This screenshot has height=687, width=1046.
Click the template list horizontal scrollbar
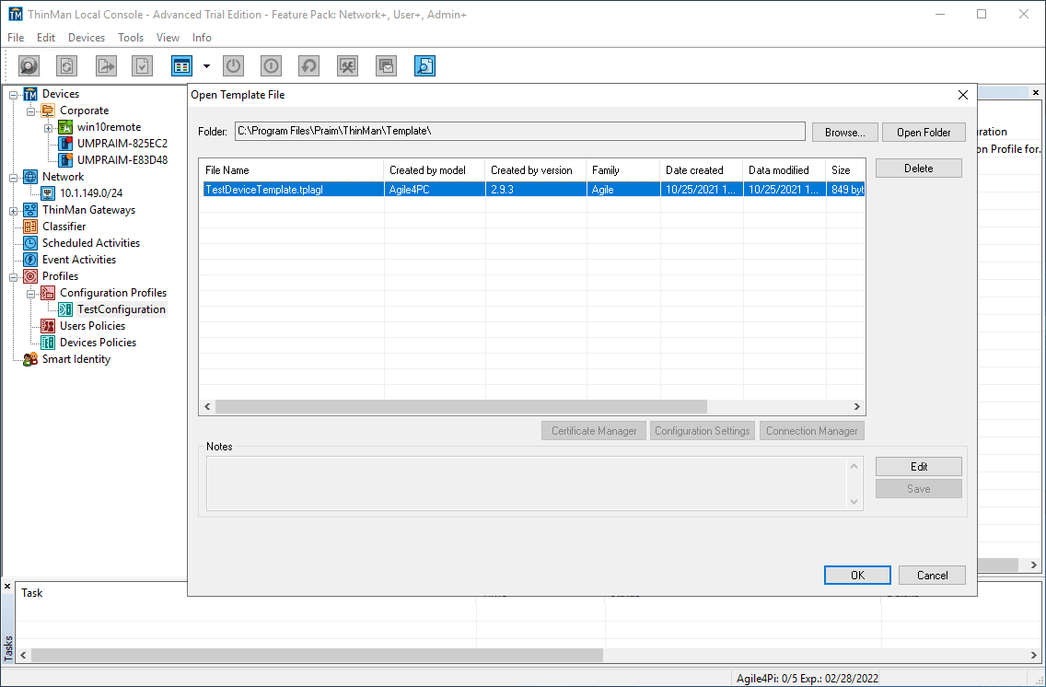coord(461,406)
